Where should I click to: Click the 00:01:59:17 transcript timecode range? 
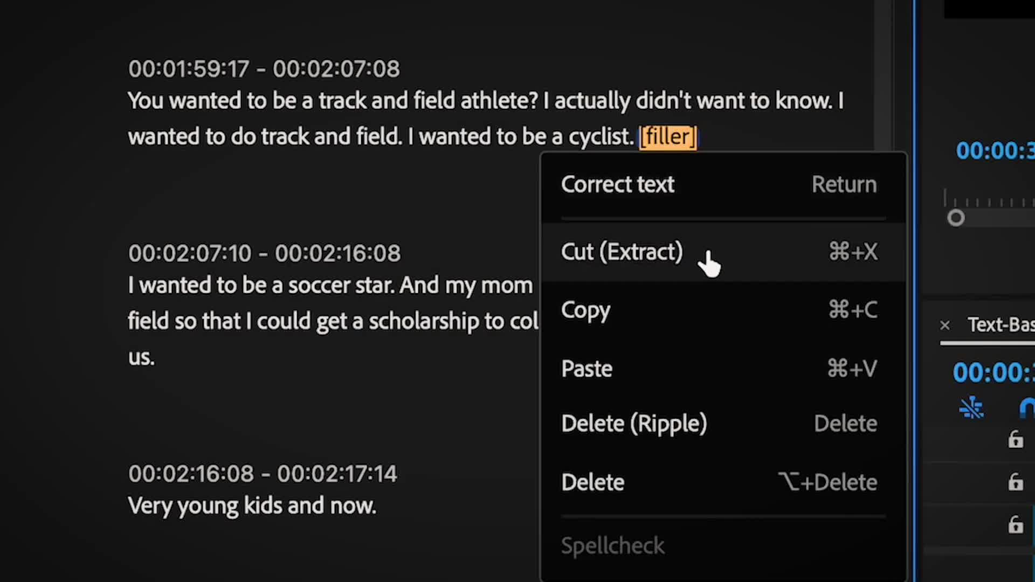(x=264, y=69)
